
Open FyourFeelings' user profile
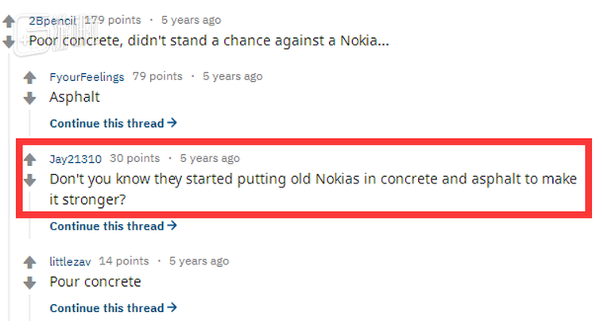point(87,77)
